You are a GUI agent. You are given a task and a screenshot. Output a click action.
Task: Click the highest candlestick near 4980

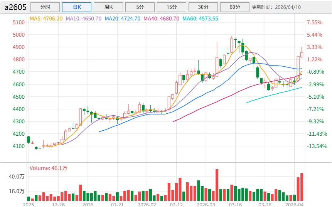click(232, 45)
